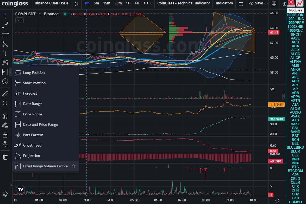The height and width of the screenshot is (204, 306).
Task: Switch to the 15m timeframe
Action: tap(107, 3)
